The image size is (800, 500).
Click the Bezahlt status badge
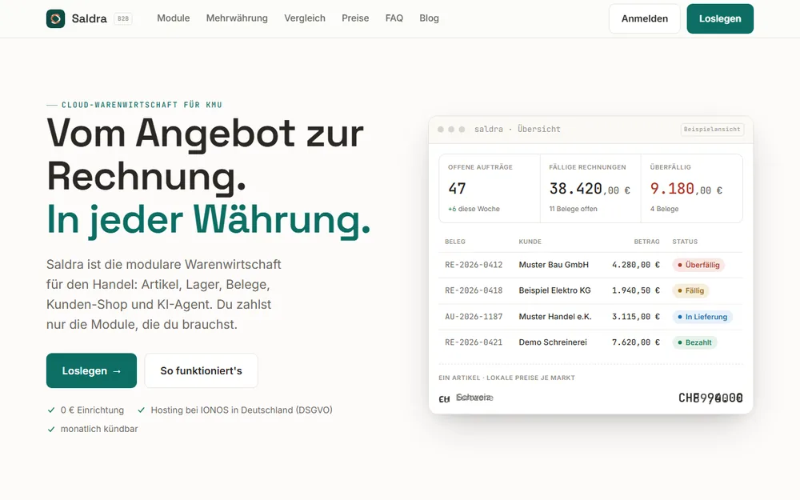click(694, 342)
